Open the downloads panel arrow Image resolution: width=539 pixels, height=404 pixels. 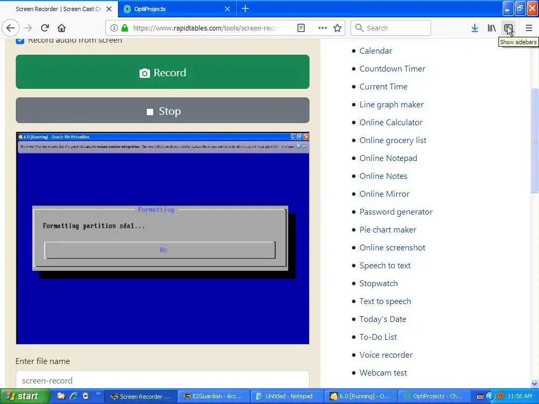click(x=475, y=28)
